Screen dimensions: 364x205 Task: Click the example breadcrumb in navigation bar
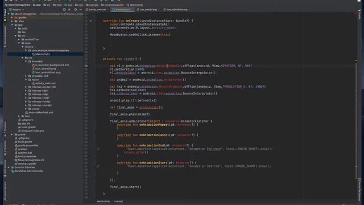tap(92, 5)
